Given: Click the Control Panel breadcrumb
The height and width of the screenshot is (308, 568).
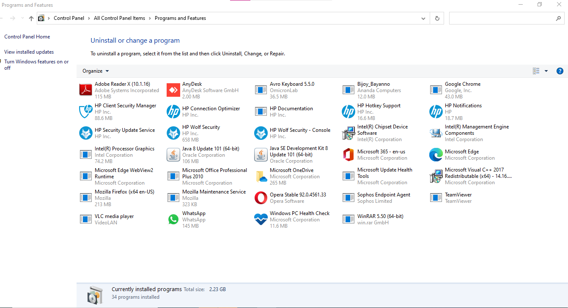Looking at the screenshot, I should 69,18.
